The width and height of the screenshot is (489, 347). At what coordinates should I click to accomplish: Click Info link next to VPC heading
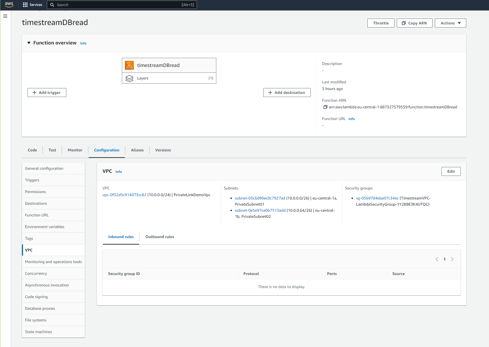[119, 172]
